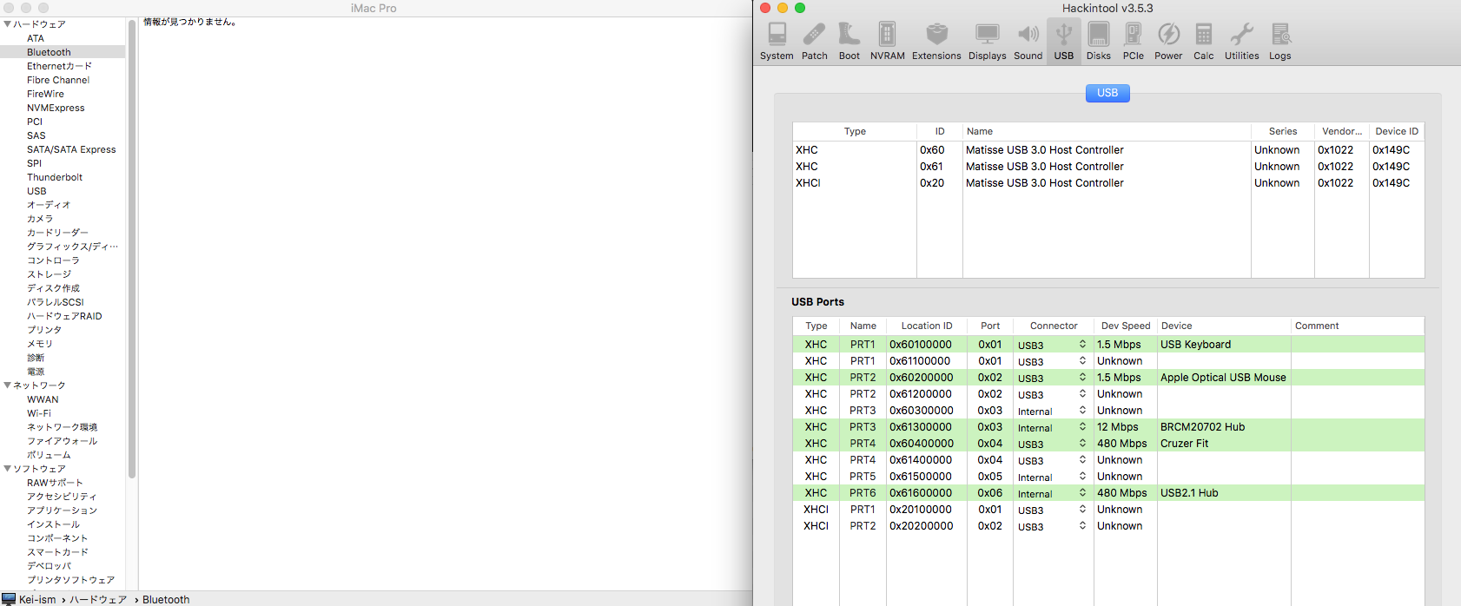This screenshot has width=1461, height=606.
Task: Open the Boot section icon
Action: 849,42
